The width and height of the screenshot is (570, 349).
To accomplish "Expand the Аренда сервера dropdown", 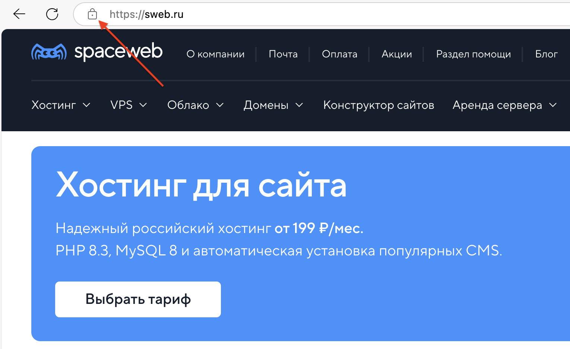I will click(504, 105).
